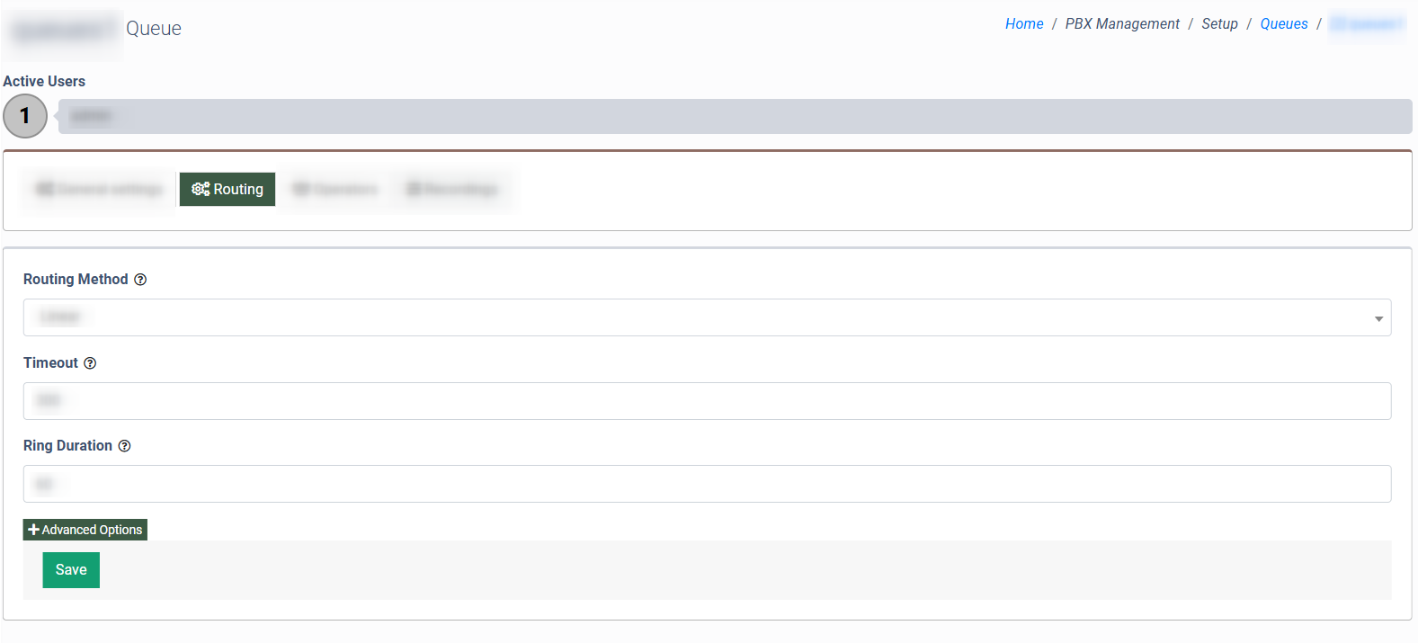Screen dimensions: 1418x643
Task: Click the active user name bar
Action: point(735,117)
